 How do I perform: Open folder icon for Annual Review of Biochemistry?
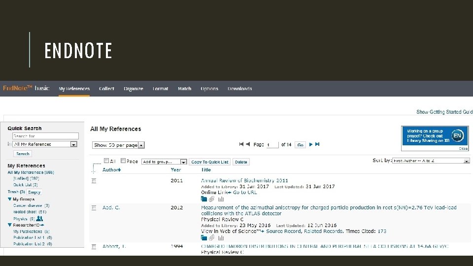pos(204,199)
